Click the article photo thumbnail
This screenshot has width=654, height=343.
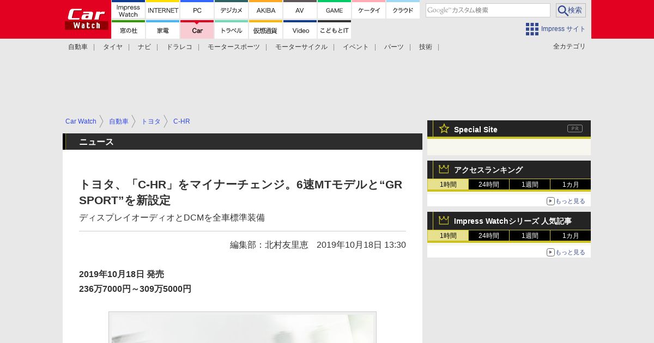tap(243, 328)
